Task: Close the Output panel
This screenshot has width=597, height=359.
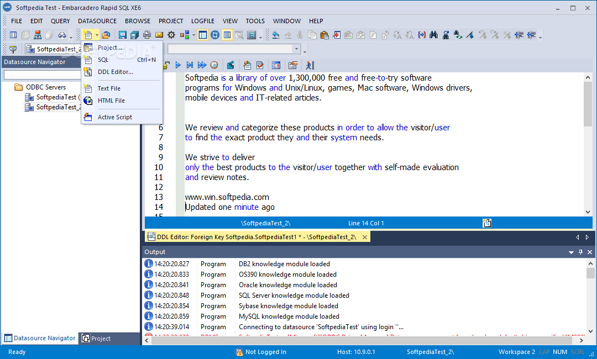Action: point(590,252)
